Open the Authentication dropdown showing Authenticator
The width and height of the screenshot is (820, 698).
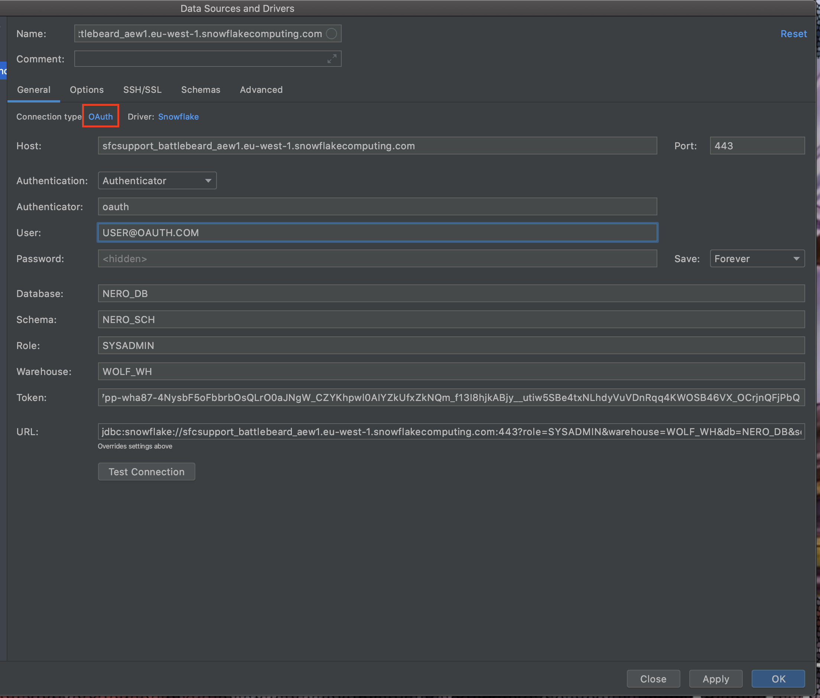pyautogui.click(x=157, y=180)
